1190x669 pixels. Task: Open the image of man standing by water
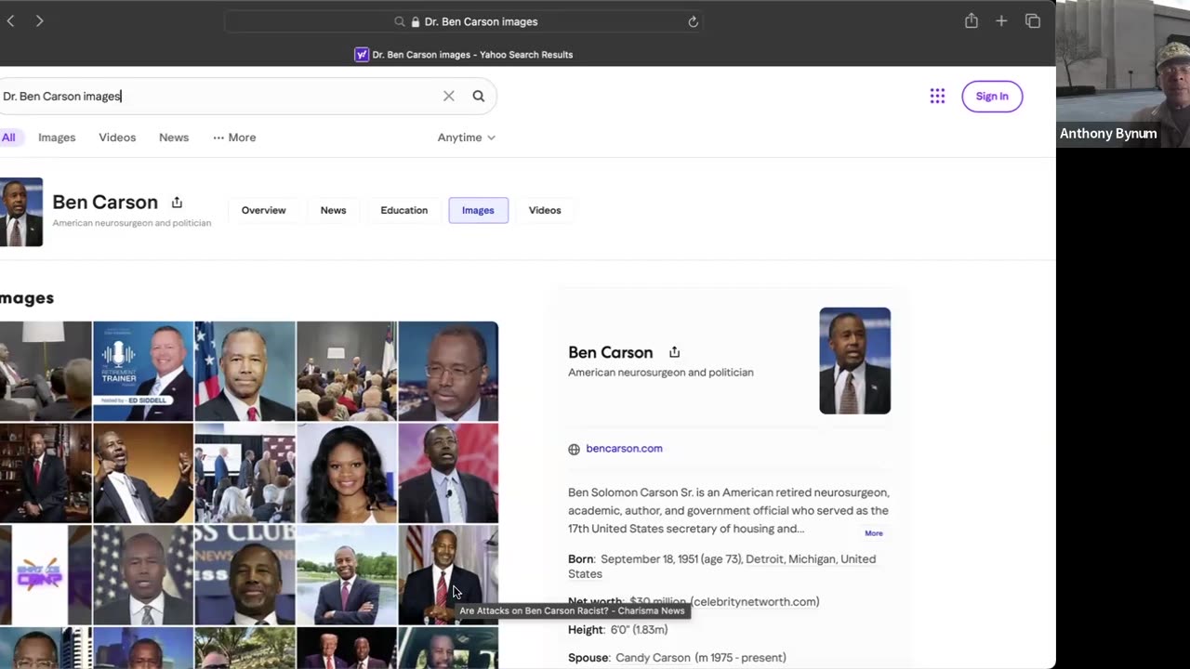pyautogui.click(x=347, y=575)
